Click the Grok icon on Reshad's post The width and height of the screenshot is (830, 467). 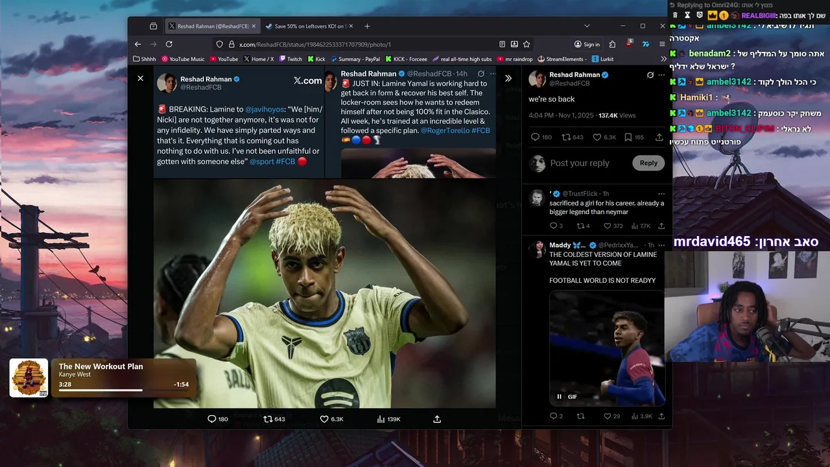pyautogui.click(x=650, y=75)
